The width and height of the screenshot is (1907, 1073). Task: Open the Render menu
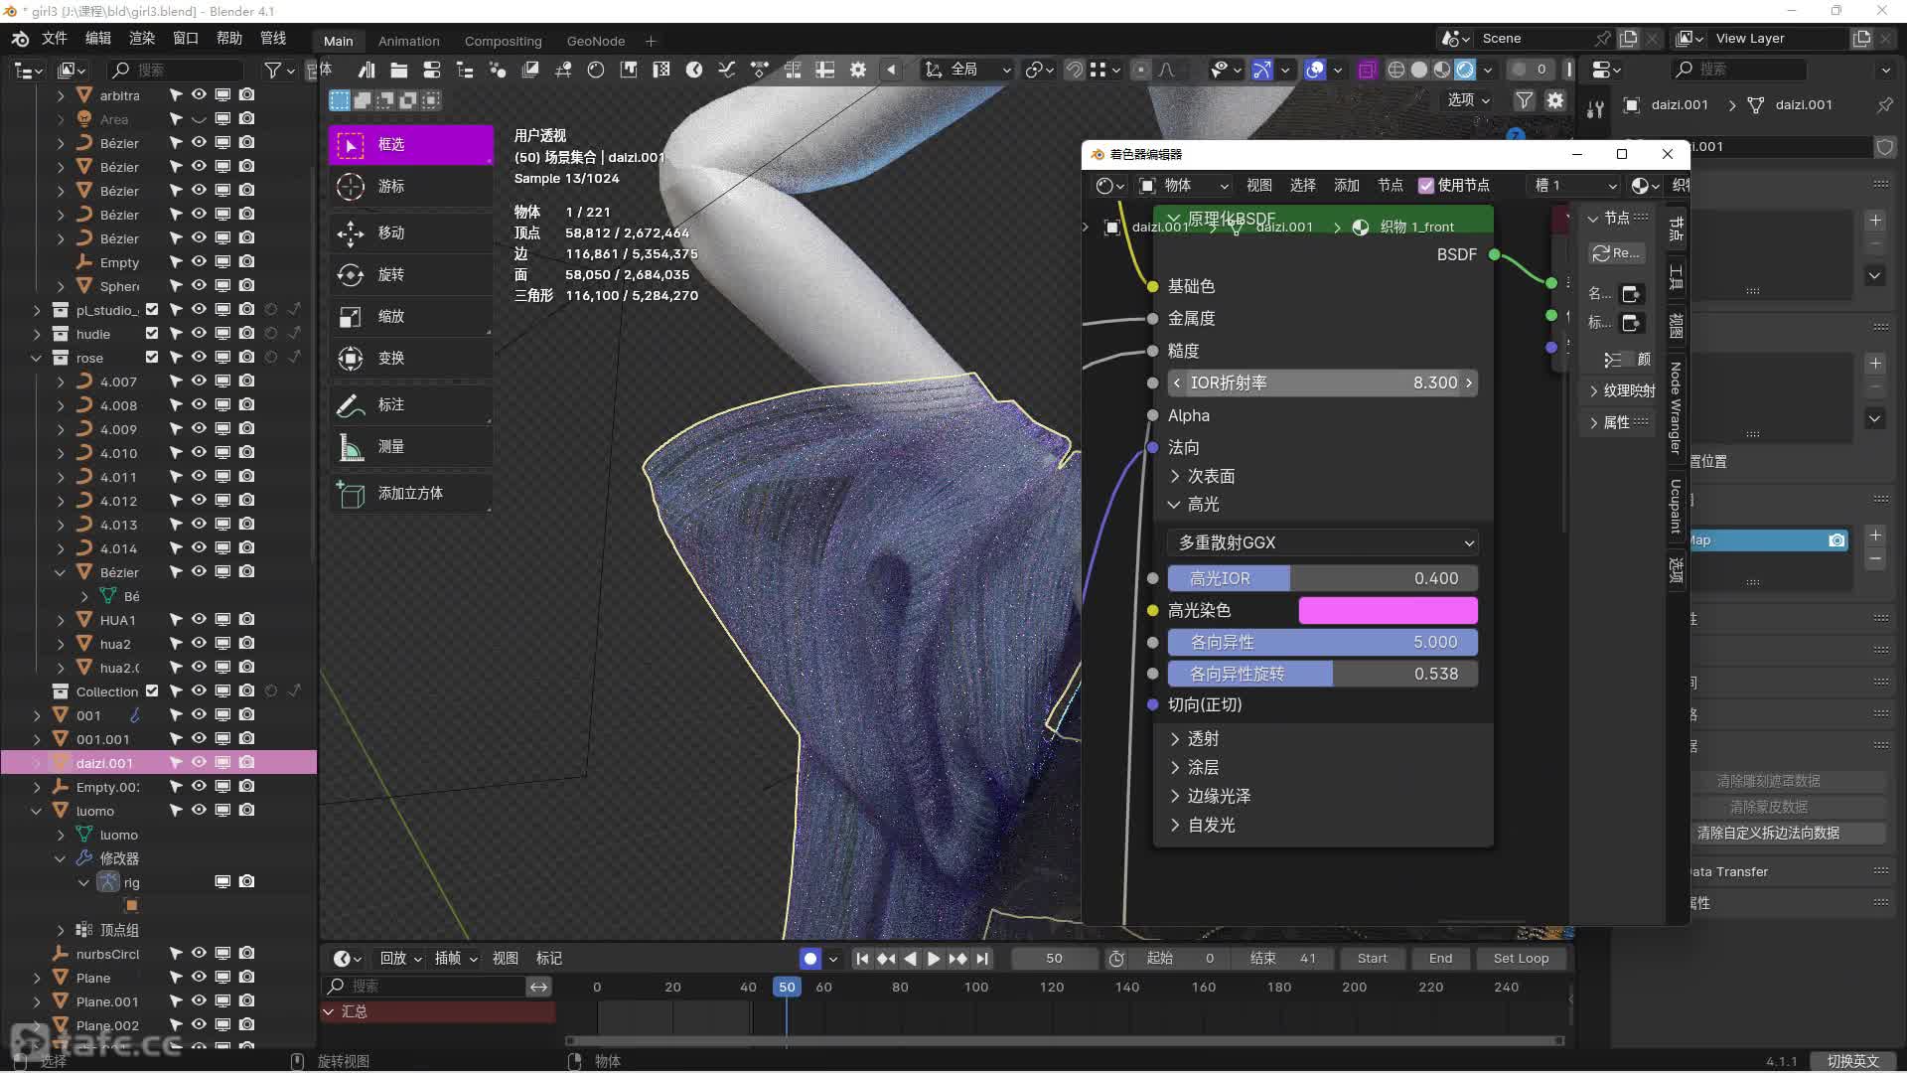(x=142, y=38)
